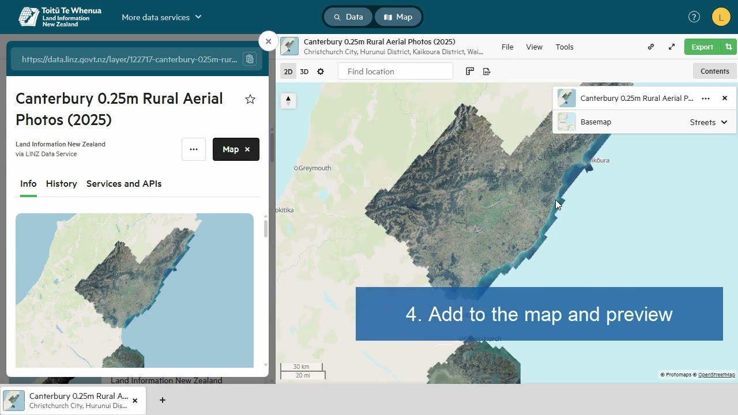Image resolution: width=738 pixels, height=415 pixels.
Task: Open the File menu
Action: pyautogui.click(x=507, y=47)
